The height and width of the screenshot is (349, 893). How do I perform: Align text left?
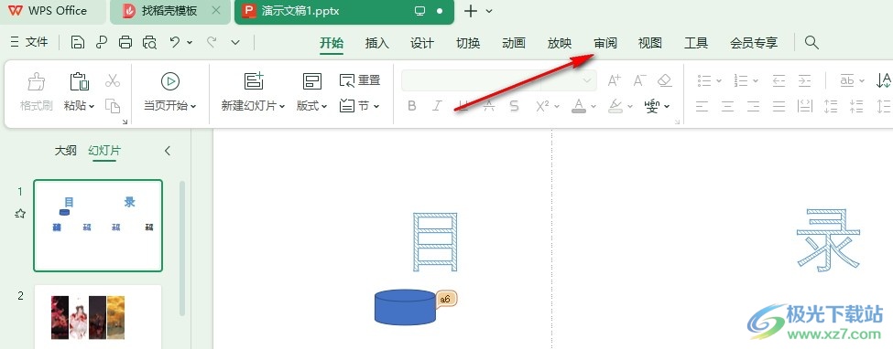(x=702, y=106)
